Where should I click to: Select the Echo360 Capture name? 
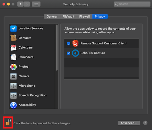click(x=93, y=53)
